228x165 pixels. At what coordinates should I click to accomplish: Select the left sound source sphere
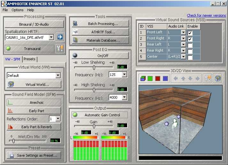click(167, 124)
